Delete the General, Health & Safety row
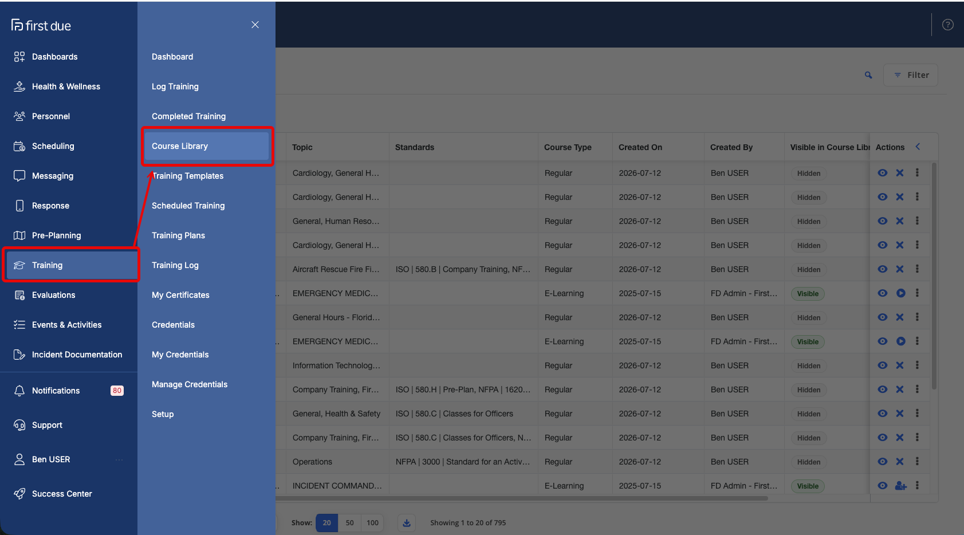Viewport: 964px width, 535px height. point(900,414)
